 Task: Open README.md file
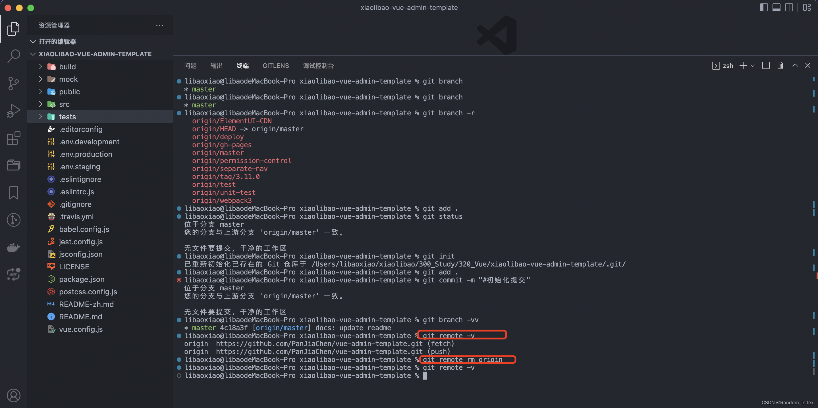tap(100, 317)
